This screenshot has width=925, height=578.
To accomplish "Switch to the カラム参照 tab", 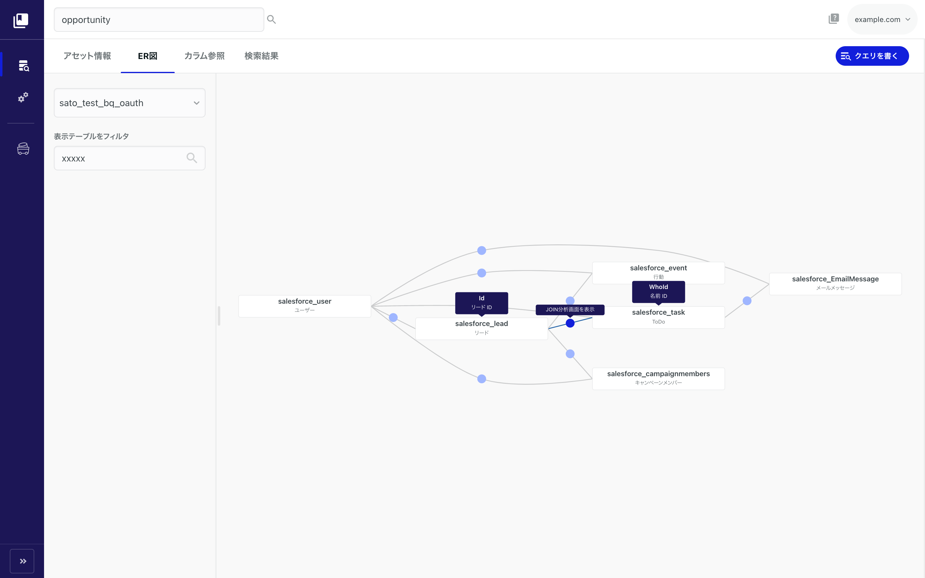I will pyautogui.click(x=205, y=56).
